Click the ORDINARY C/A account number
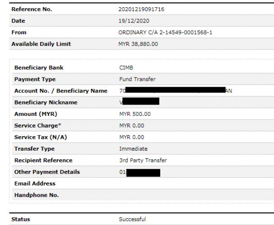 [x=165, y=32]
